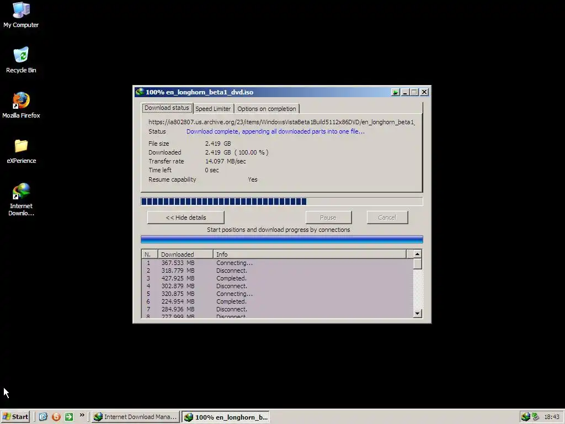Select connection 5 row with 320.875 MB
Viewport: 565px width, 424px height.
[278, 294]
